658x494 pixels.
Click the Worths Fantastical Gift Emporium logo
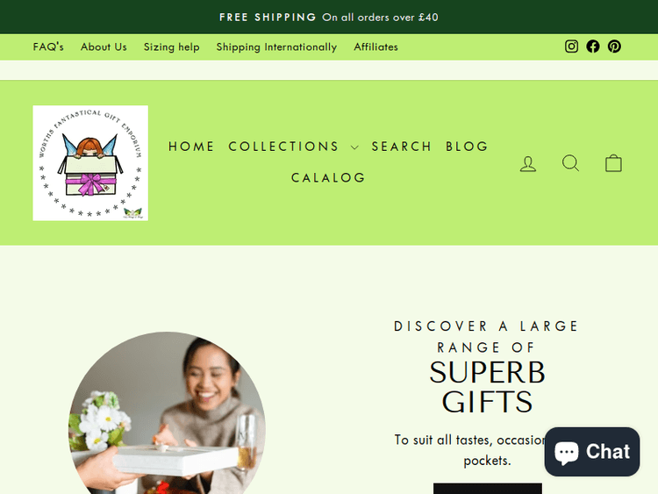click(90, 163)
